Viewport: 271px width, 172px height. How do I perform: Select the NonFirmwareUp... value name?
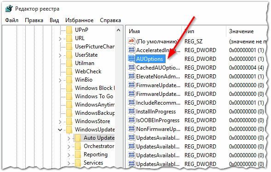(158, 129)
